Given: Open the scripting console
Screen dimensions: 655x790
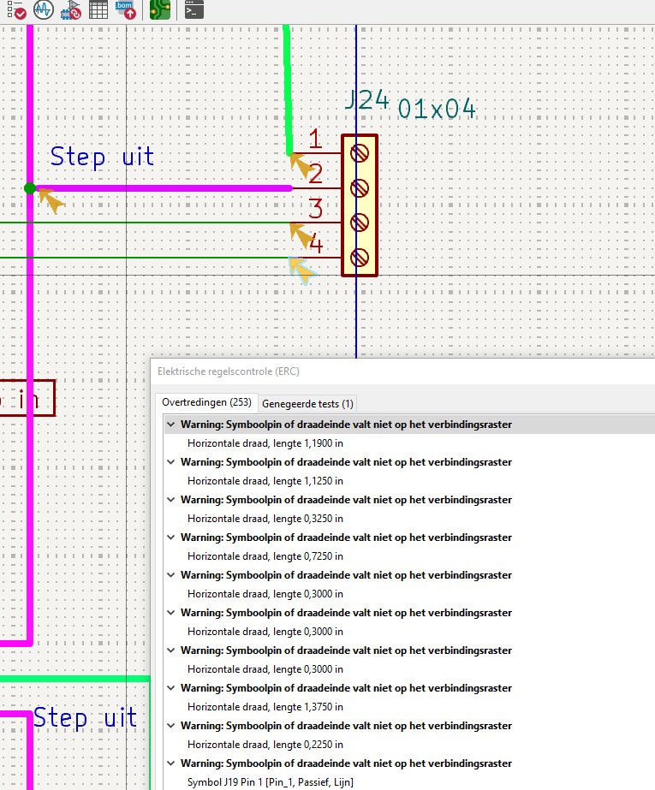Looking at the screenshot, I should point(194,9).
